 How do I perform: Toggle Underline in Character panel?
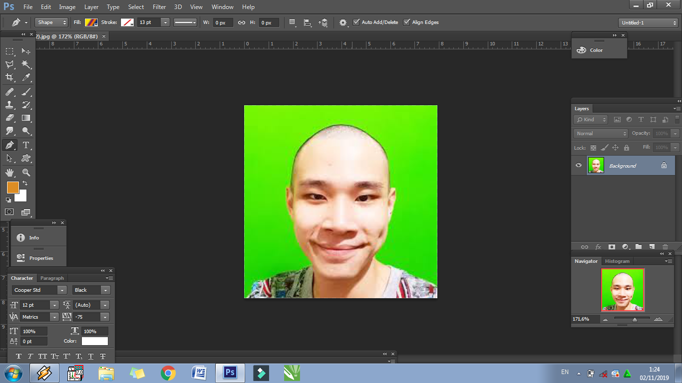pyautogui.click(x=91, y=356)
